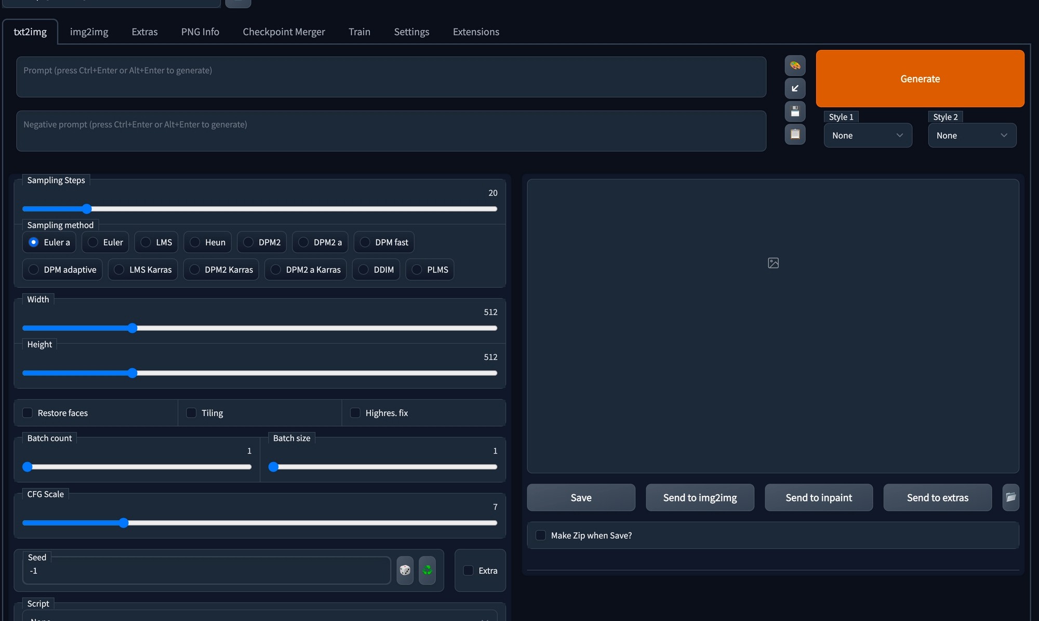
Task: Click Send to extras button
Action: point(938,497)
